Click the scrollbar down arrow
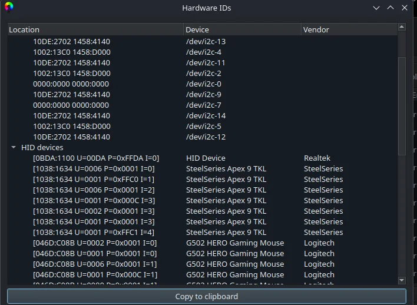The image size is (417, 305). coord(402,280)
